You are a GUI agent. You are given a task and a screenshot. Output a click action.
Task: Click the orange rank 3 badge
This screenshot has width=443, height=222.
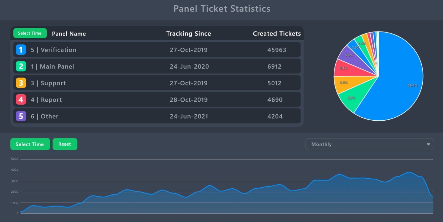tap(21, 83)
